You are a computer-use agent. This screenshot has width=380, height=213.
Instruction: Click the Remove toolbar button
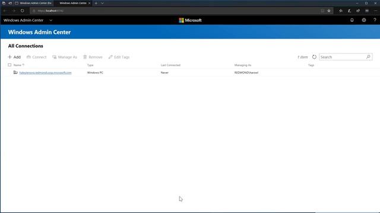pos(93,57)
